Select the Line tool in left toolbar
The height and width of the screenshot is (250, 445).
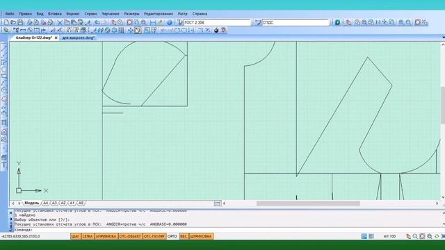4,48
